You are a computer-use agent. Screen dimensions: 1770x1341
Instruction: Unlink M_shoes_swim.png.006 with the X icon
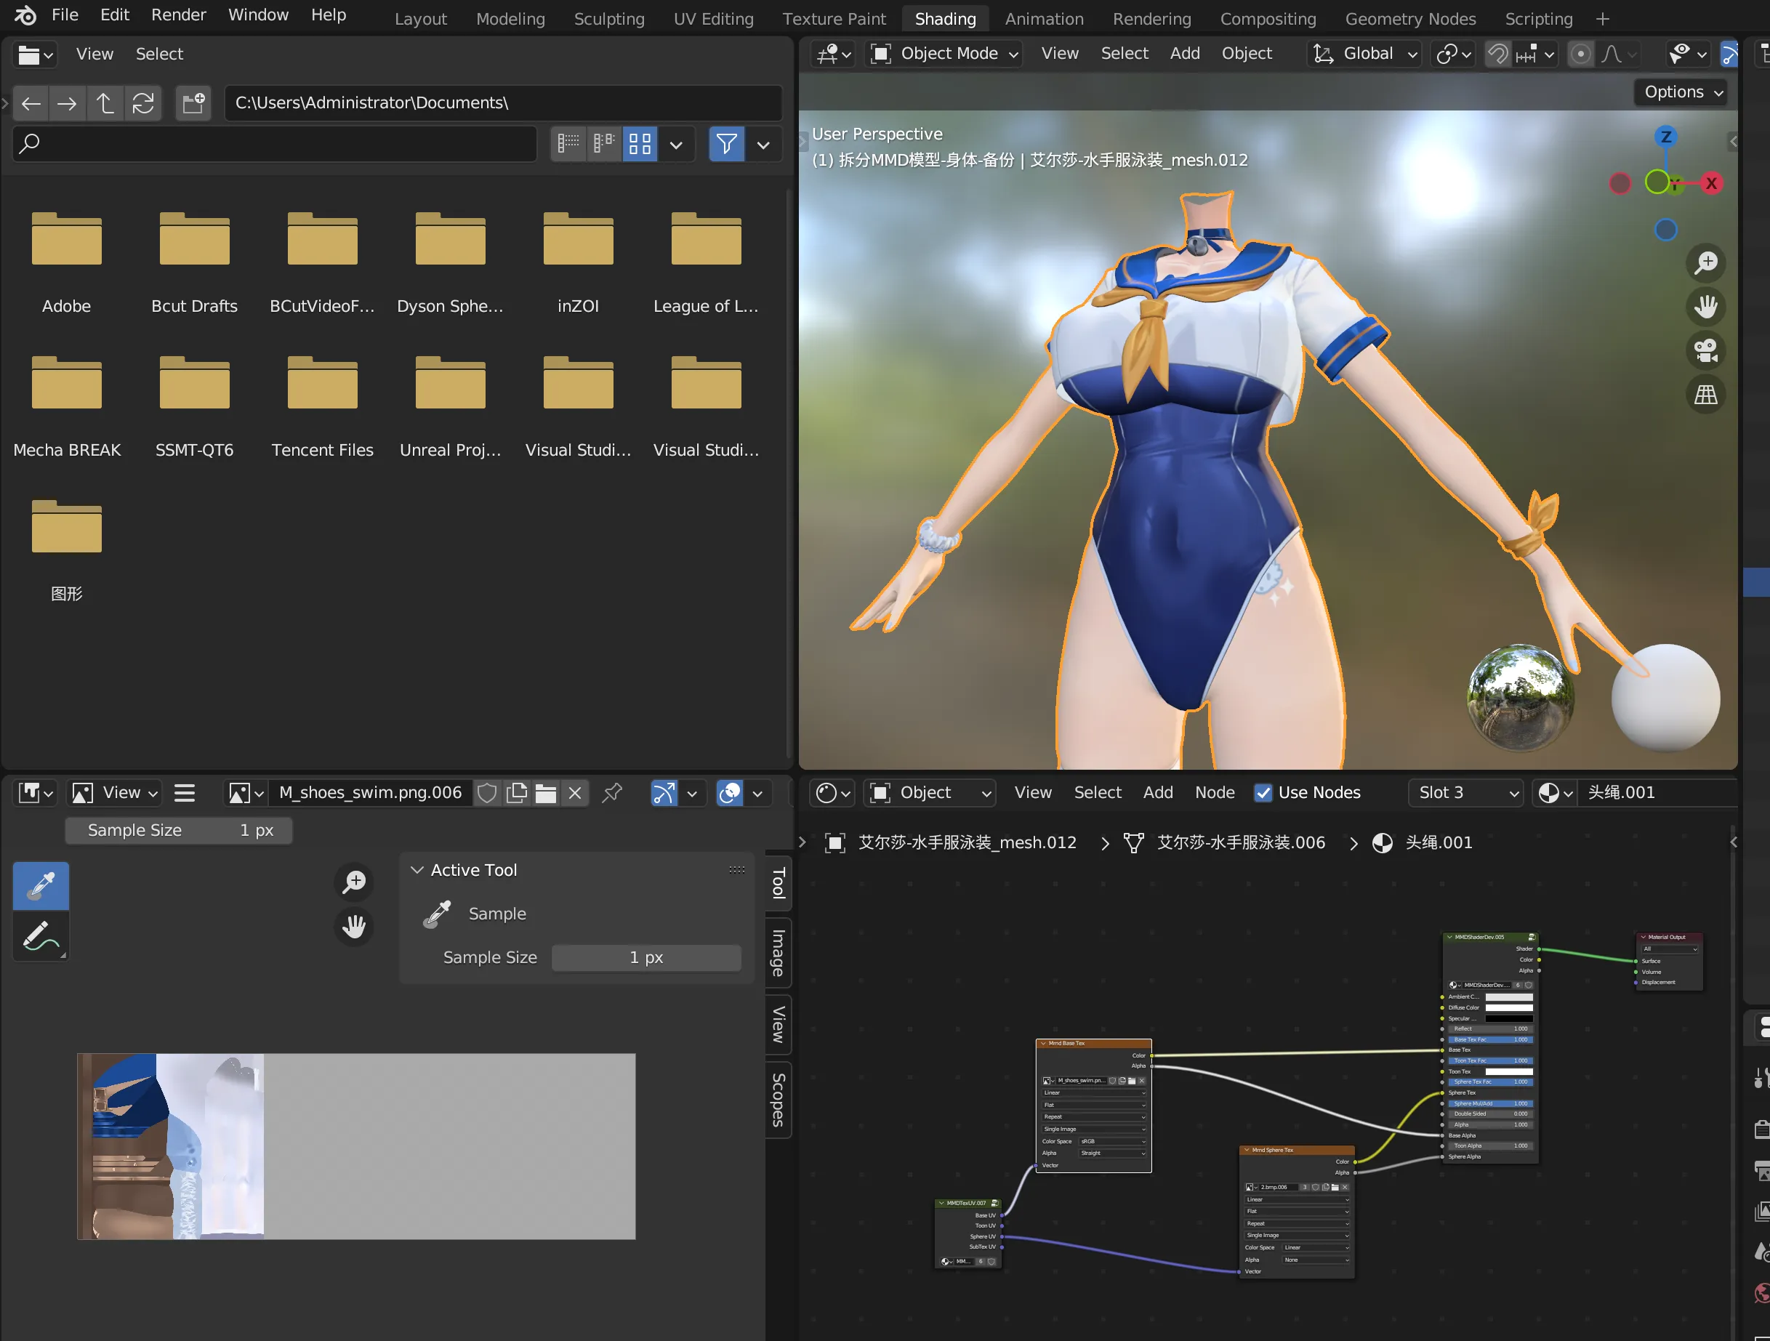[x=574, y=793]
